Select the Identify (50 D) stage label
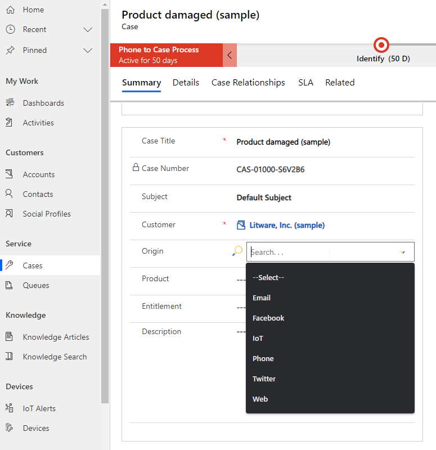Image resolution: width=436 pixels, height=450 pixels. coord(383,59)
